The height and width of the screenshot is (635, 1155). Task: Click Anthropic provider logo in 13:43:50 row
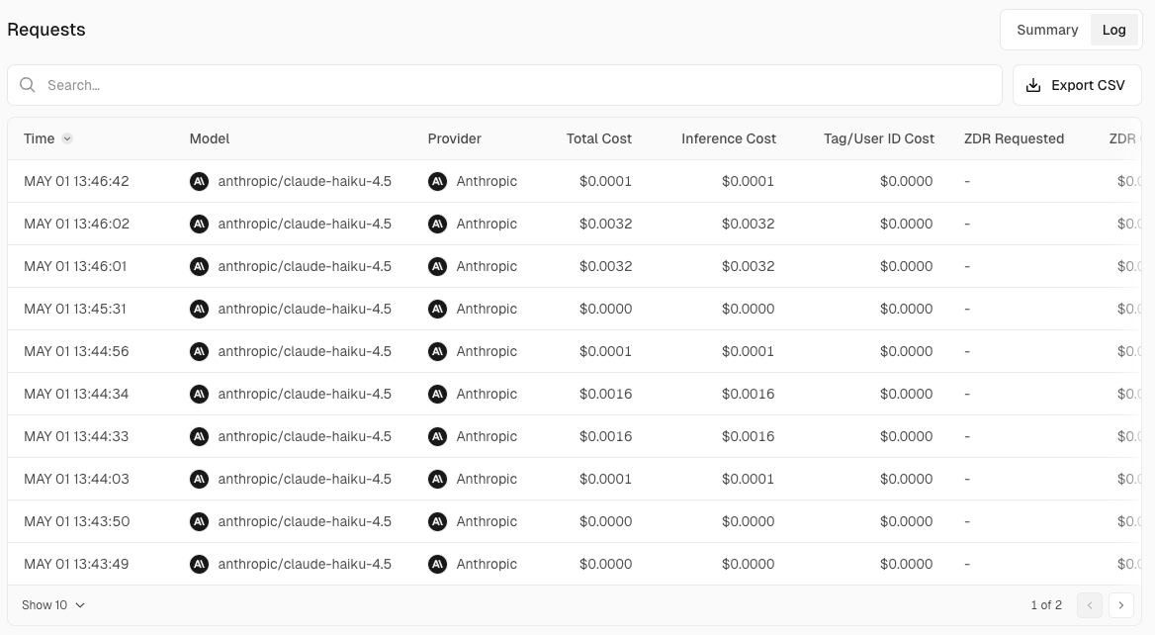pos(437,521)
